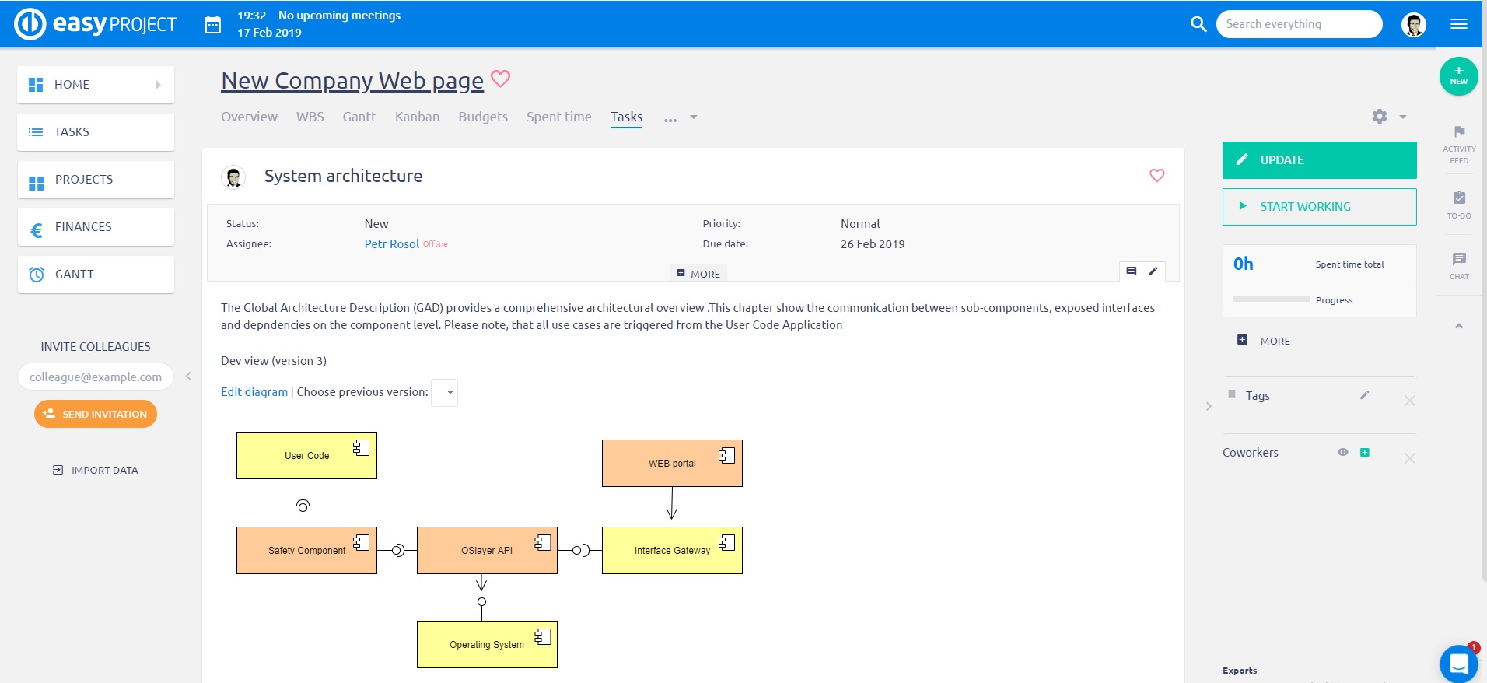
Task: Open the Chat panel icon
Action: coord(1459,259)
